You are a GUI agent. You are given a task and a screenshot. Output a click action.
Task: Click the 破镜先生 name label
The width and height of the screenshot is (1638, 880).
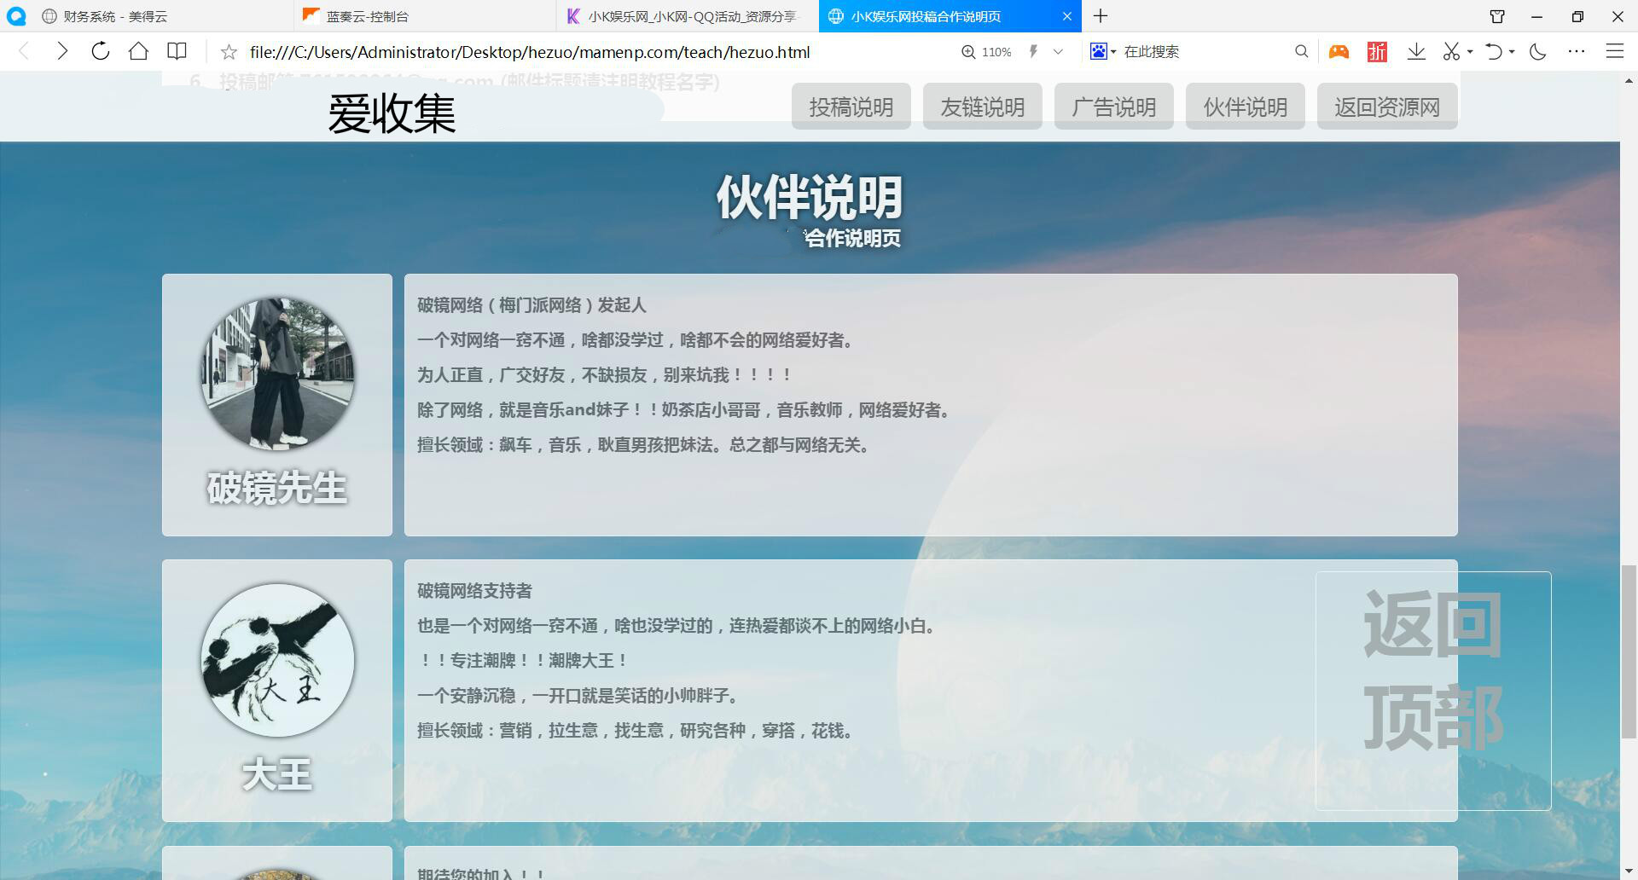(277, 489)
